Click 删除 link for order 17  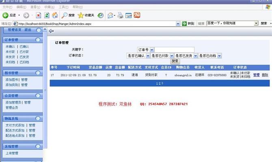[x=265, y=75]
